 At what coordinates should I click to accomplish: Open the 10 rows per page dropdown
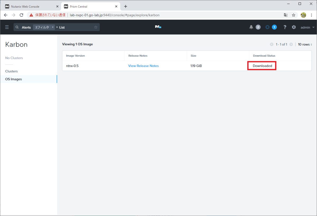[x=305, y=44]
